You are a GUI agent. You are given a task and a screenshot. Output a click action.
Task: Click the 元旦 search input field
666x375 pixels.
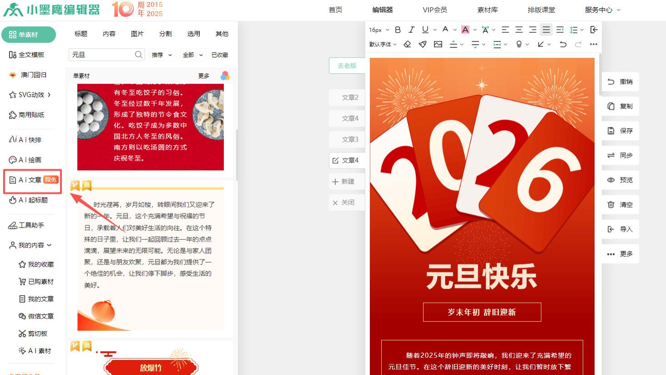tap(102, 55)
